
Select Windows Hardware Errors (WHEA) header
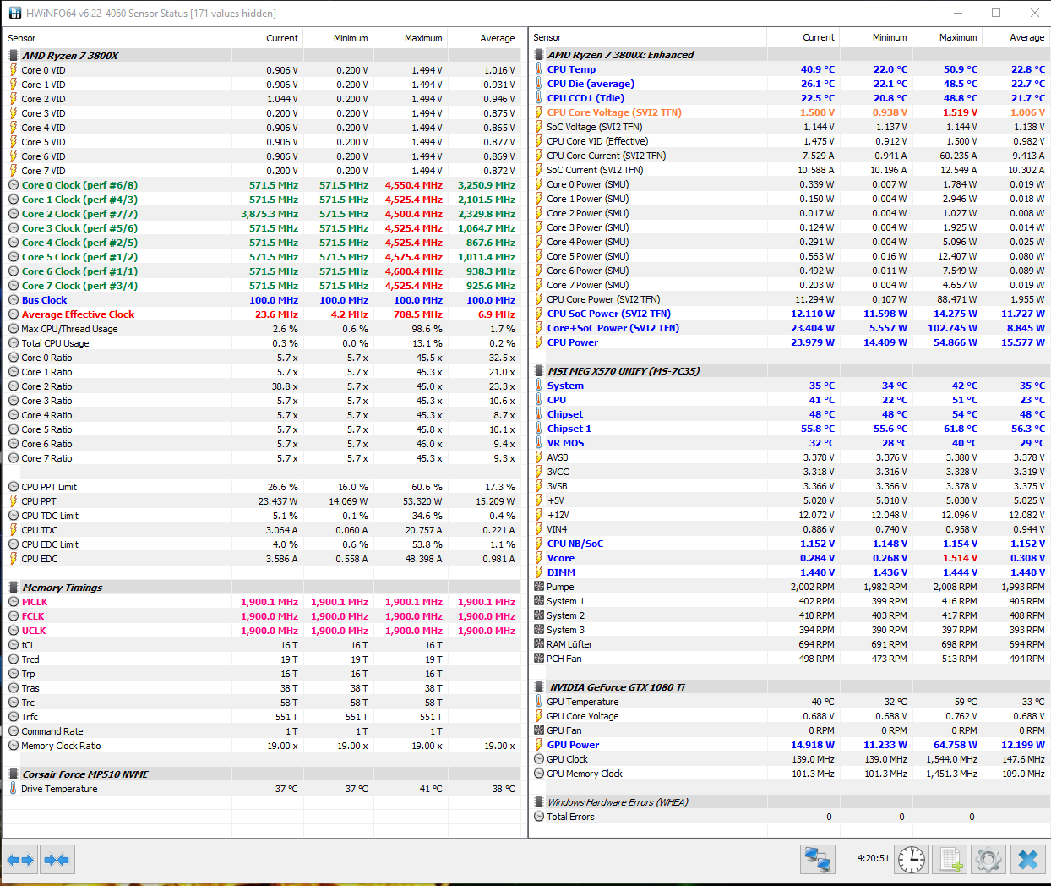tap(789, 802)
